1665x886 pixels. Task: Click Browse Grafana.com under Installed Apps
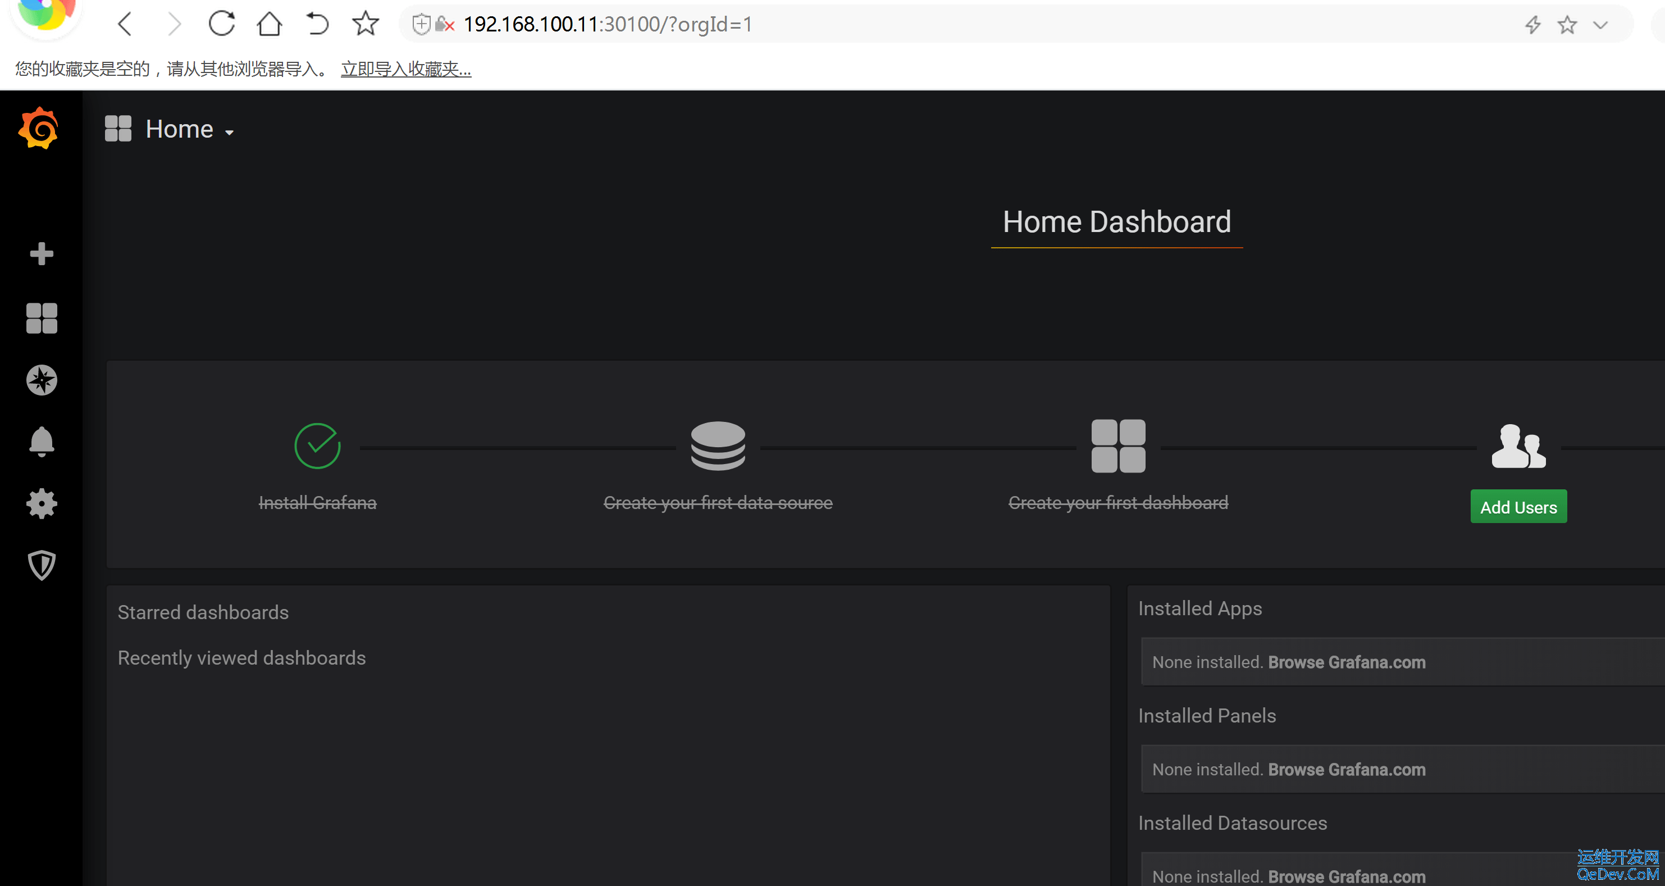pyautogui.click(x=1347, y=662)
